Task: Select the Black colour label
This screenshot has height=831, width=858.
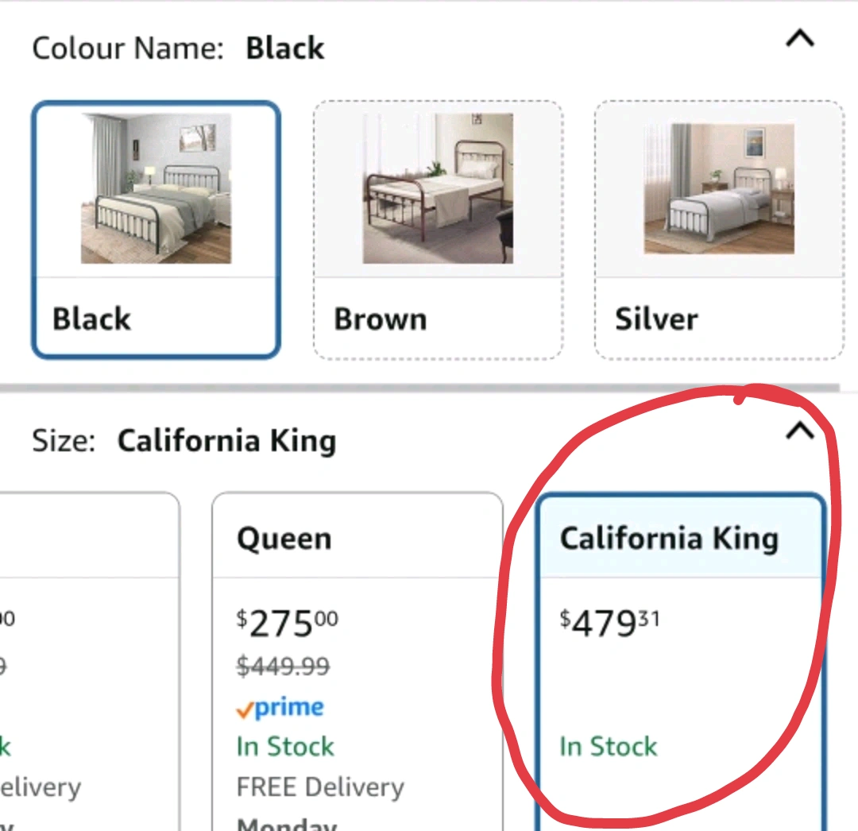Action: 91,319
